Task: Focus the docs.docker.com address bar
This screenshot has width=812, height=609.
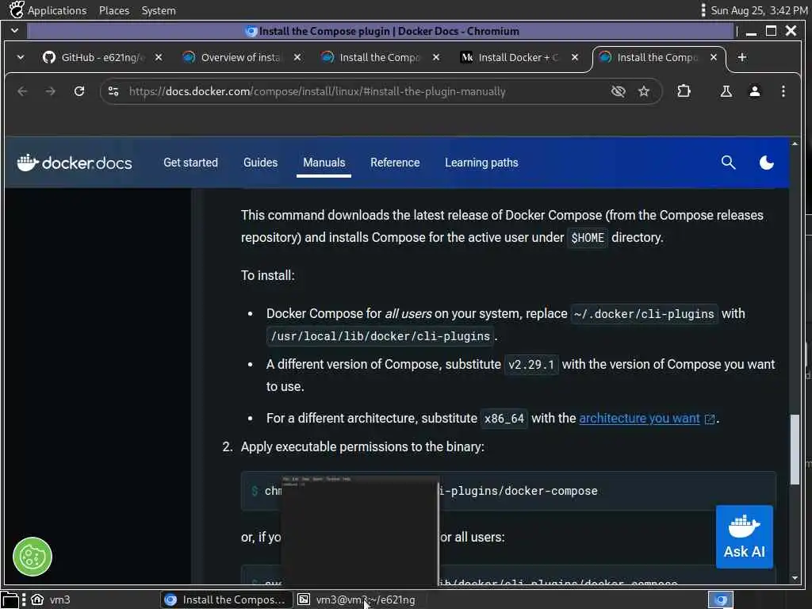Action: pyautogui.click(x=317, y=92)
